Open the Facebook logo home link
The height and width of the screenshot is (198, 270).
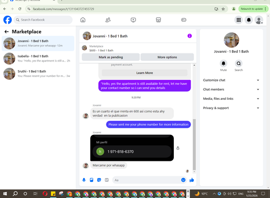click(8, 20)
